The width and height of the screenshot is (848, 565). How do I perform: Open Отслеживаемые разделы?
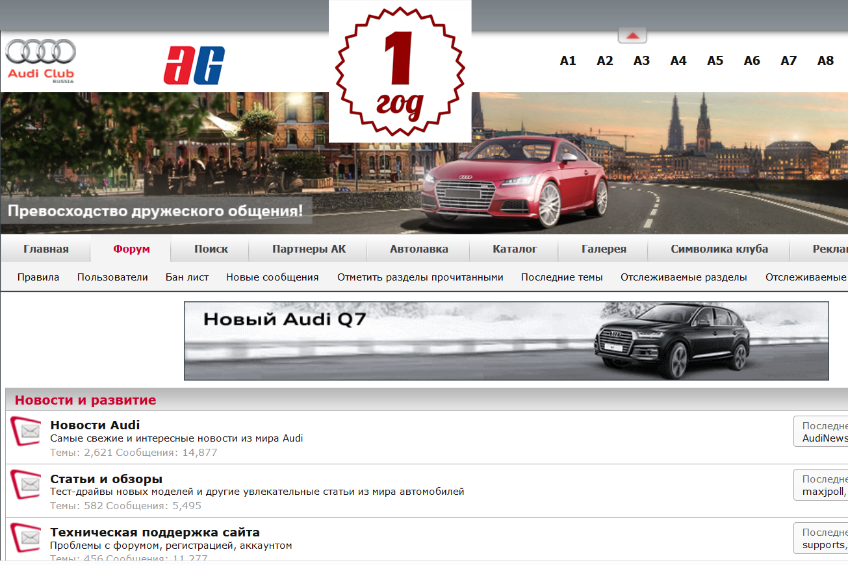pyautogui.click(x=684, y=277)
